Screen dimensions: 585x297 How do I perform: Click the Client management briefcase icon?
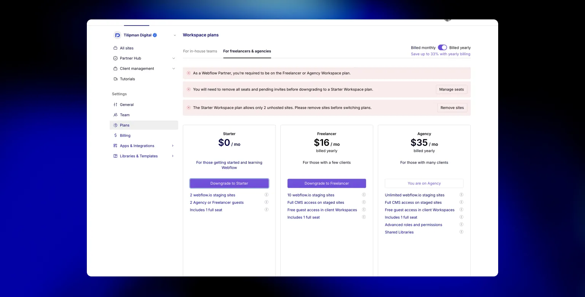pos(115,69)
